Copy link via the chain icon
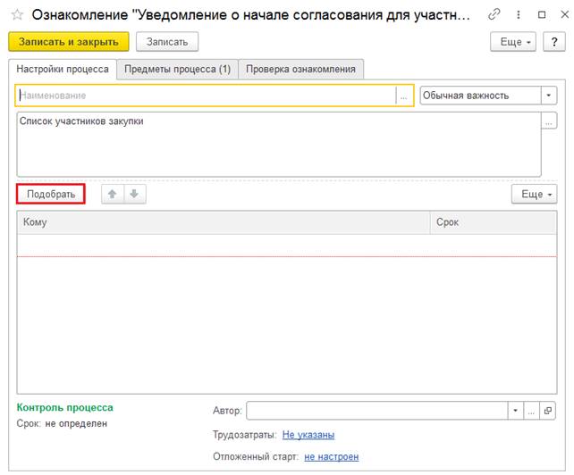Image resolution: width=574 pixels, height=475 pixels. (x=494, y=14)
